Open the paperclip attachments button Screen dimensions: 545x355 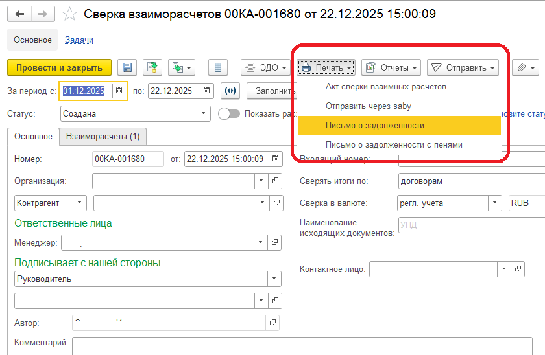525,67
